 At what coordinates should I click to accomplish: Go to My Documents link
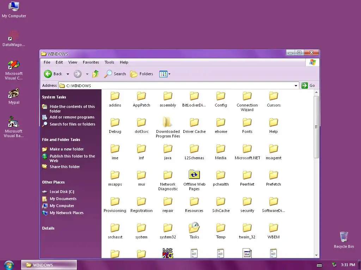(59, 199)
